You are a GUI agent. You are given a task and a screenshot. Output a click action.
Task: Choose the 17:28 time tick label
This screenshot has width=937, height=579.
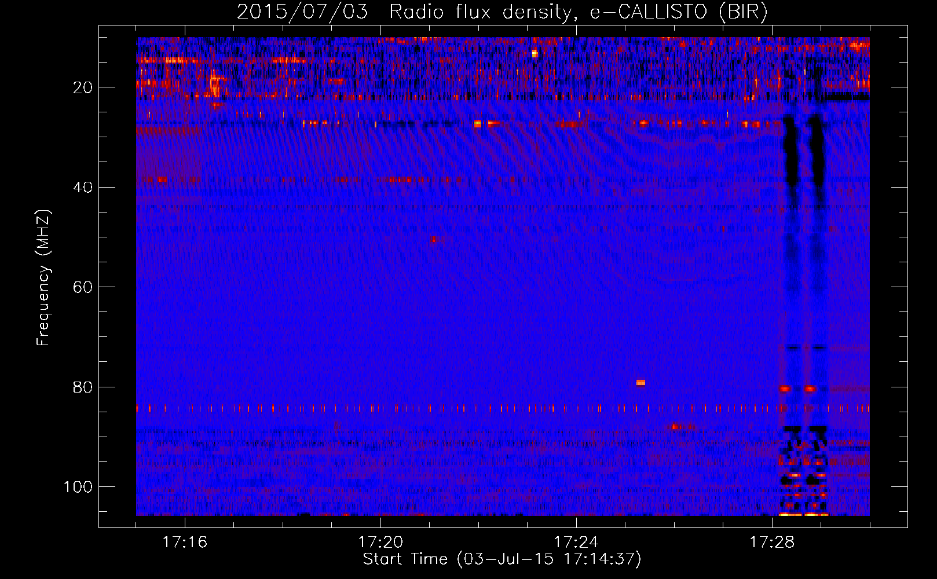(x=772, y=542)
